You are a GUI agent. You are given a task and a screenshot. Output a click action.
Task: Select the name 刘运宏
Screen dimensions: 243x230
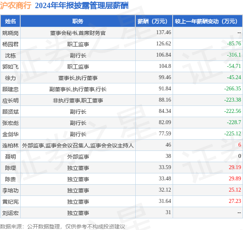(10, 213)
